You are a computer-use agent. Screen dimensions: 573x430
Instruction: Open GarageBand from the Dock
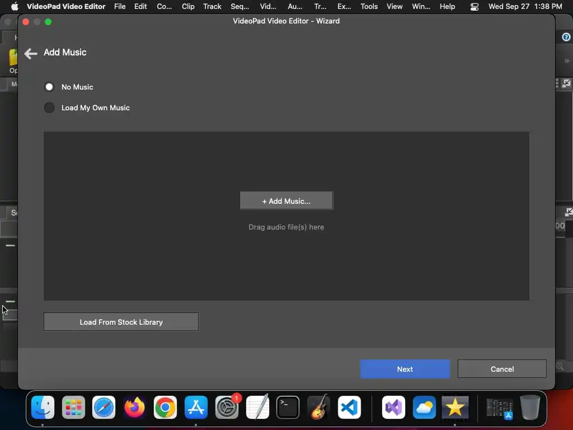pyautogui.click(x=318, y=407)
